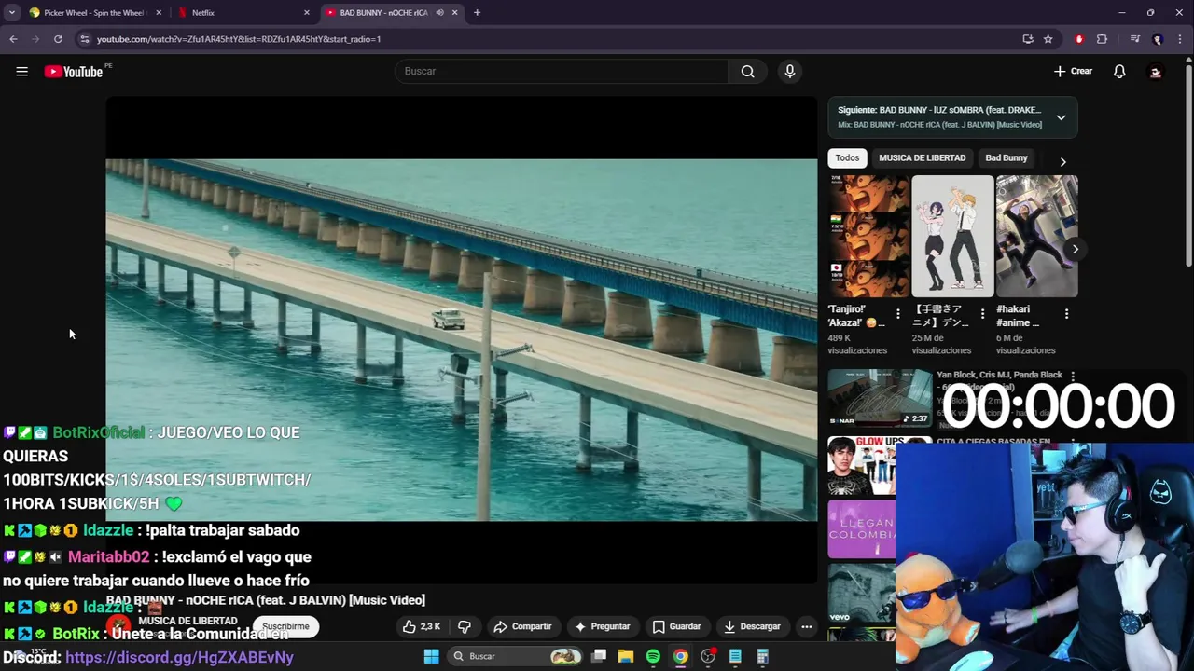Like the video with 2,3 K thumbs up
This screenshot has height=671, width=1194.
tap(422, 626)
